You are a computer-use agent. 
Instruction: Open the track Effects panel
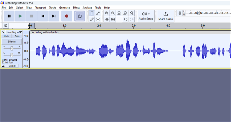(x=12, y=42)
